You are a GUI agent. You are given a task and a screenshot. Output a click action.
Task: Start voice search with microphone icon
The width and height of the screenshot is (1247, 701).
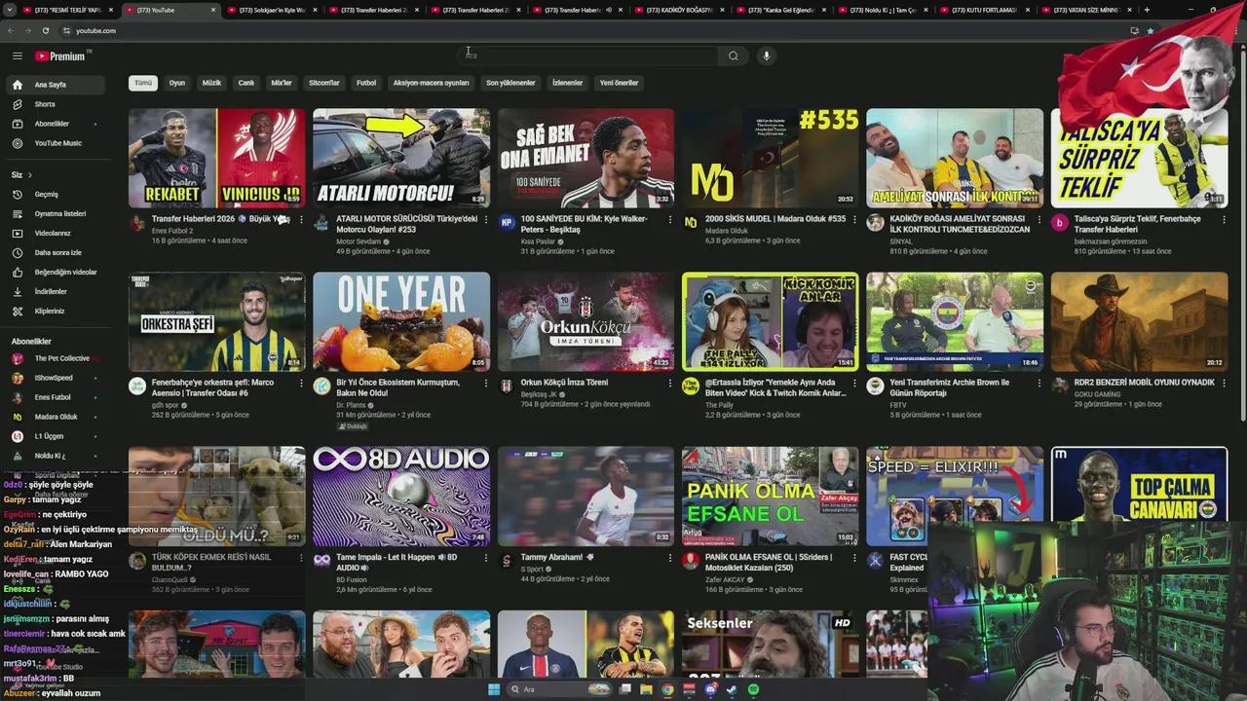pos(767,55)
